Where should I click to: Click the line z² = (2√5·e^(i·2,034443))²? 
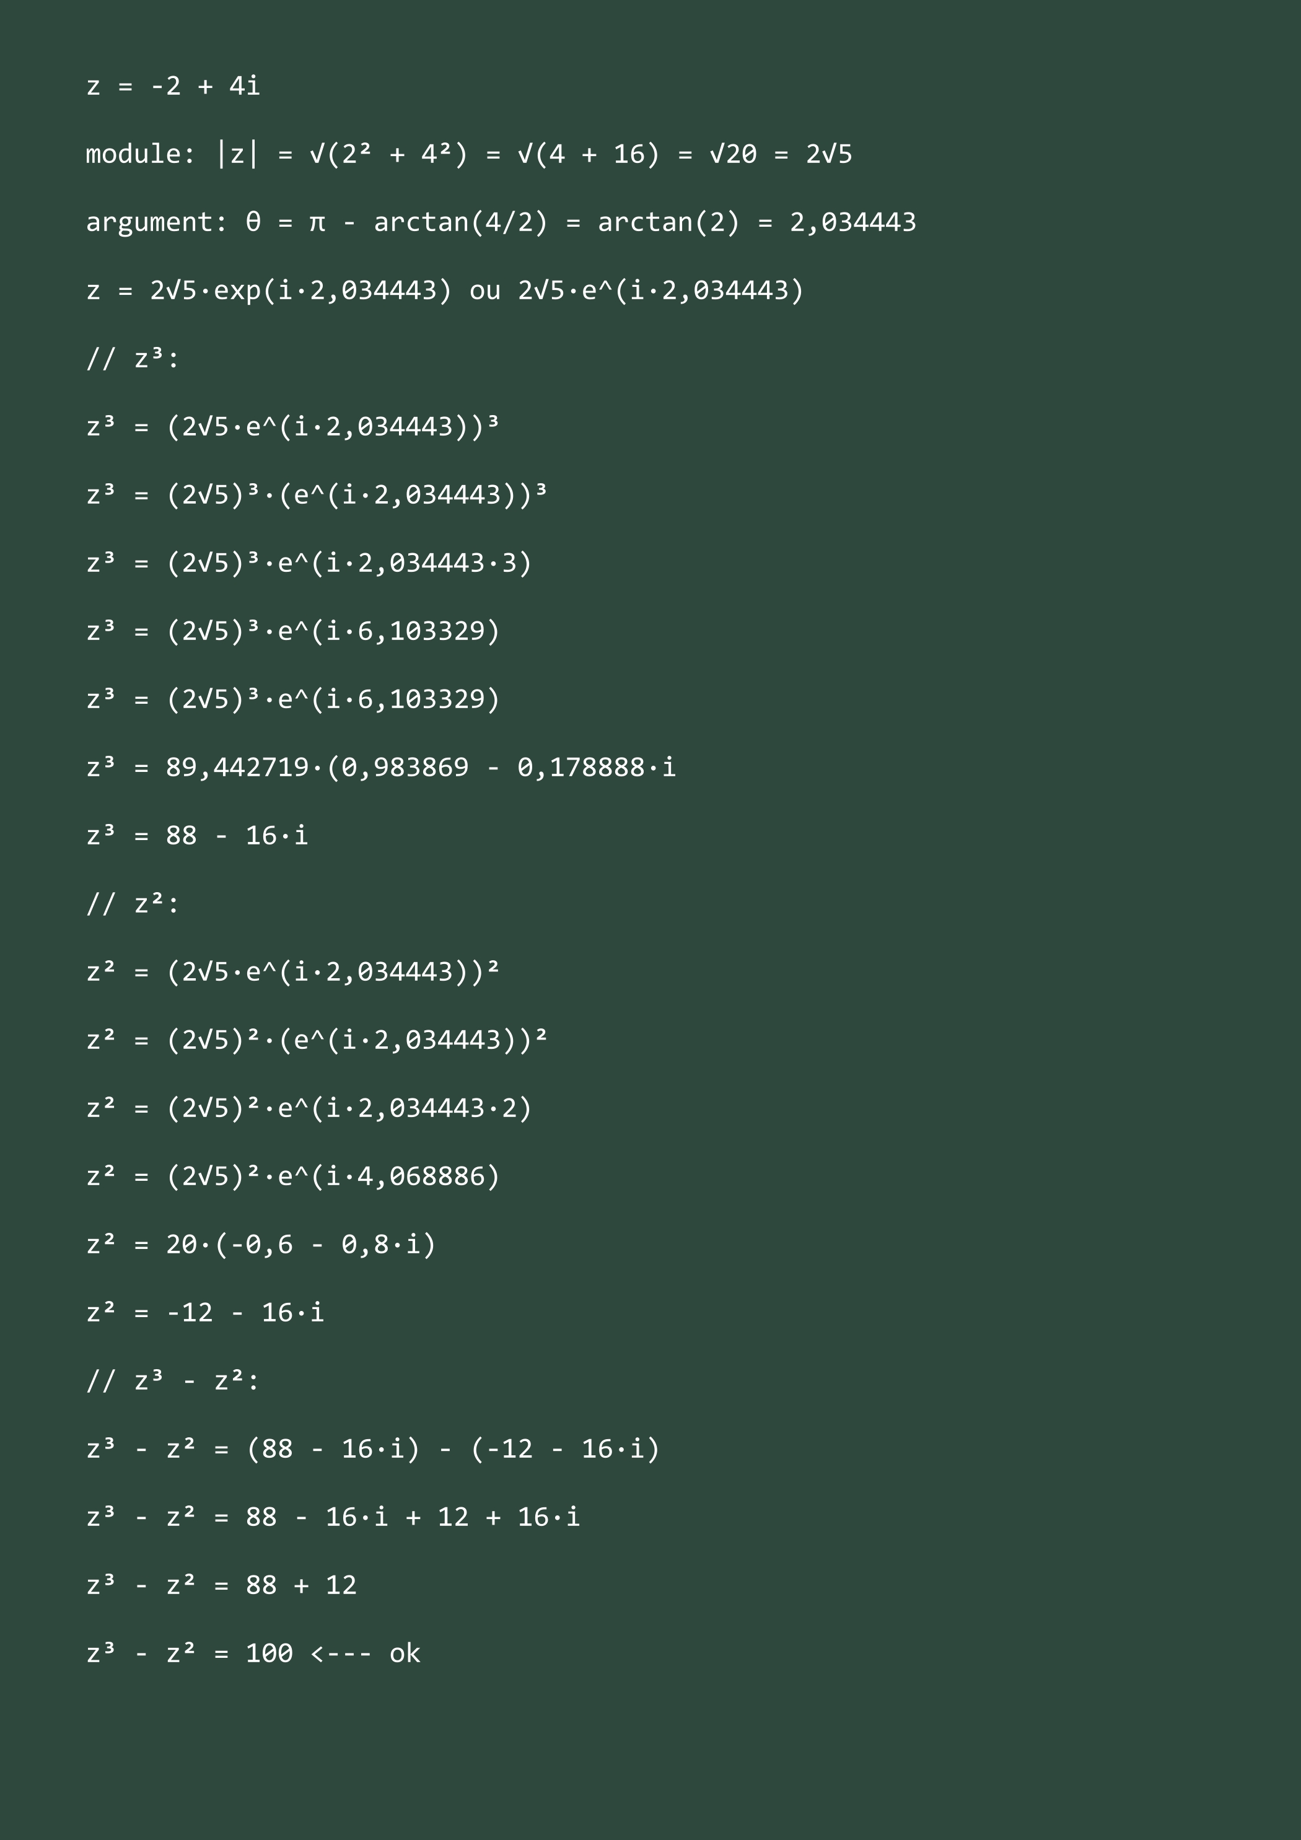tap(292, 971)
